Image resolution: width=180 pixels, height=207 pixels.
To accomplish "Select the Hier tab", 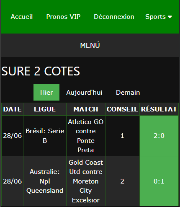I will 46,93.
